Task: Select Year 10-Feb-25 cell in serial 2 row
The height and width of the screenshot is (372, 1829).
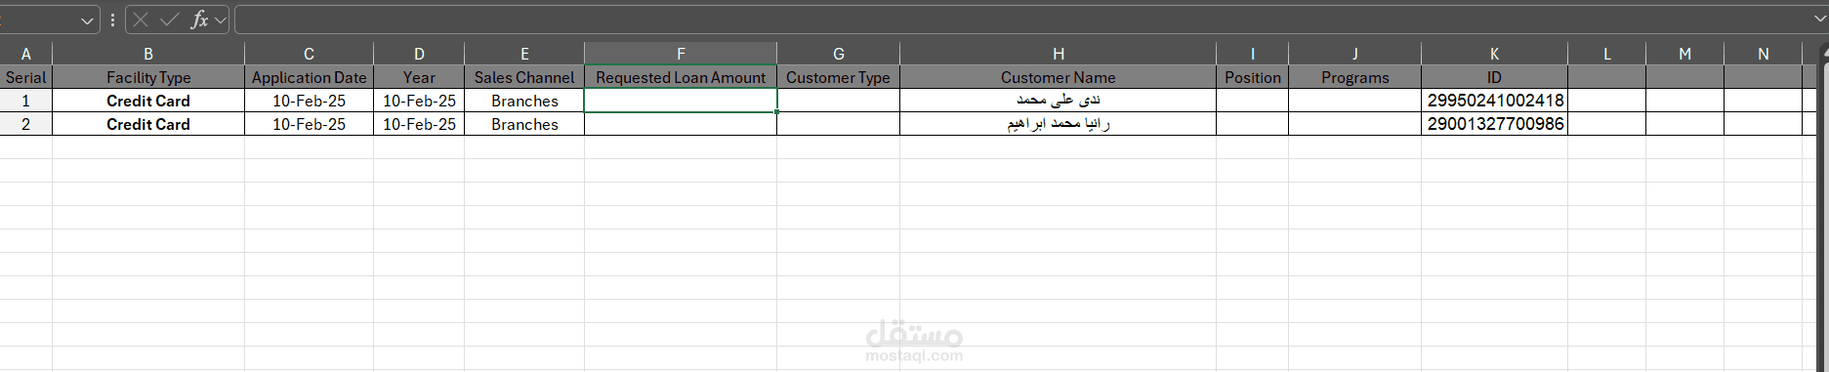Action: pyautogui.click(x=419, y=124)
